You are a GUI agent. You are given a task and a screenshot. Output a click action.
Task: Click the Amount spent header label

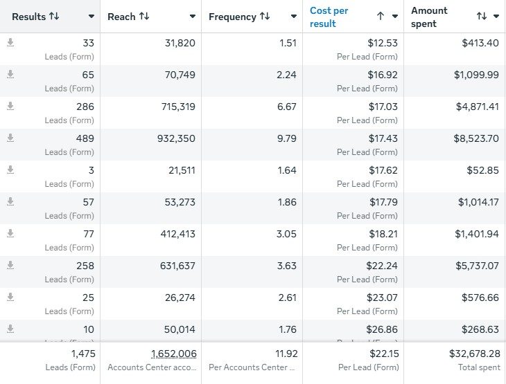pos(429,17)
